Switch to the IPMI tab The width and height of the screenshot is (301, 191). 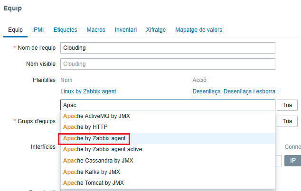tap(38, 29)
